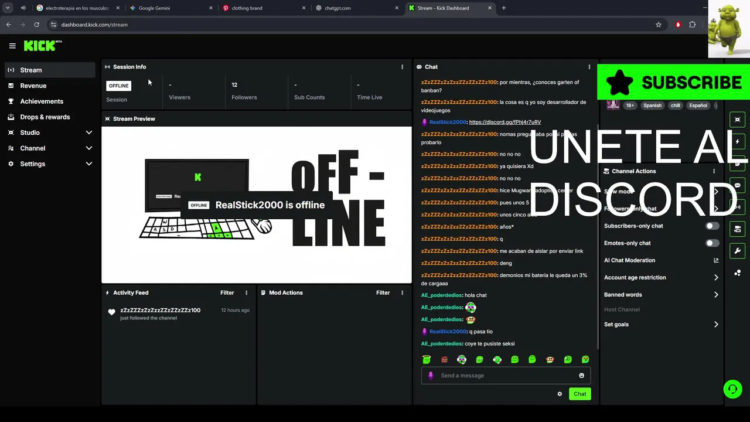Select Revenue in the left sidebar

[49, 86]
